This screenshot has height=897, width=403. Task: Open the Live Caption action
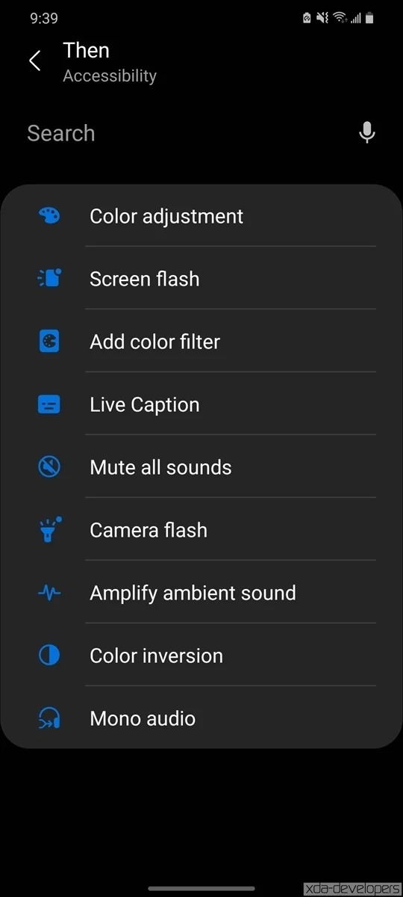pyautogui.click(x=201, y=404)
